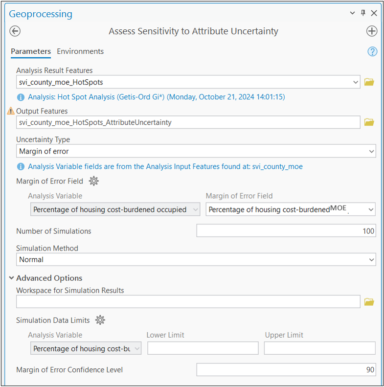
Task: Open Analysis Result Features dropdown
Action: [x=356, y=82]
